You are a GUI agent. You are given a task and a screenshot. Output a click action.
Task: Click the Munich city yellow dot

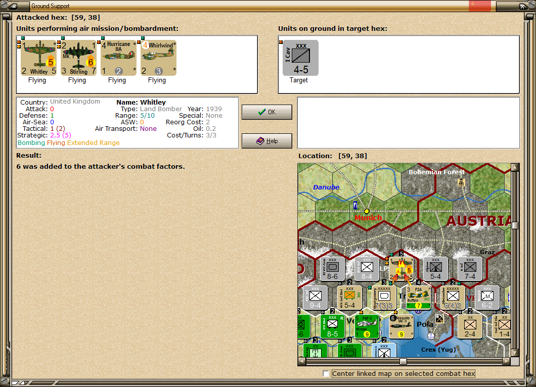[367, 211]
